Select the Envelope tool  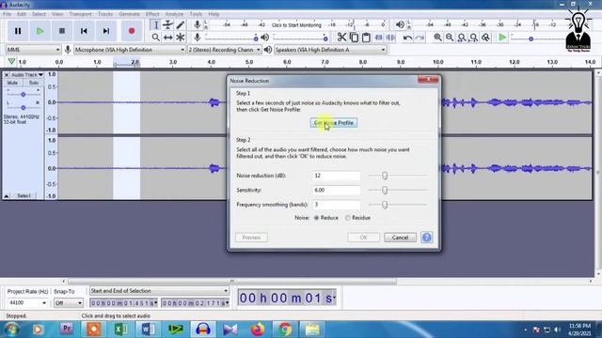[167, 25]
